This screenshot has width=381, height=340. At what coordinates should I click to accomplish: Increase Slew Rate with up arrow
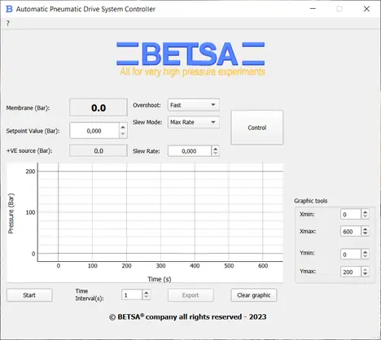coord(216,149)
